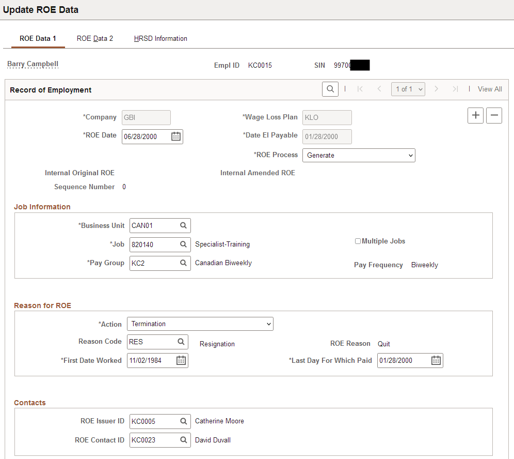Look up ROE Contact ID magnifier icon
Viewport: 514px width, 459px height.
point(184,440)
